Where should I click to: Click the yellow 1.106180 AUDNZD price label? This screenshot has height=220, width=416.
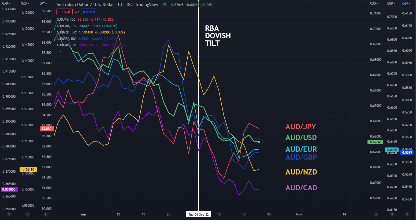click(28, 169)
